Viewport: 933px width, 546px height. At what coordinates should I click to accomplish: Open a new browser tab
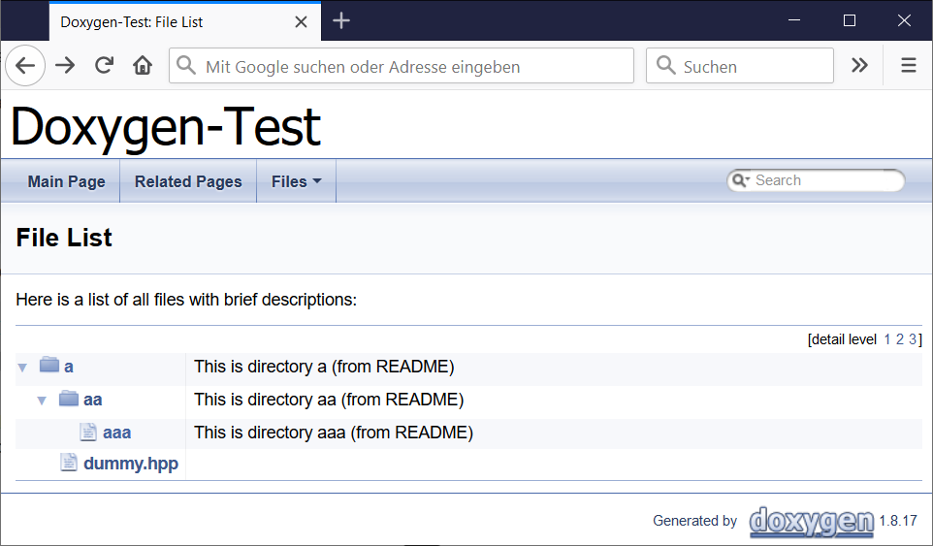pyautogui.click(x=341, y=20)
